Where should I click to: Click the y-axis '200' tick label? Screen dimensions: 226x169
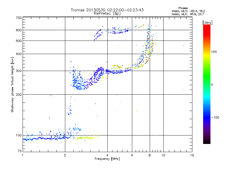tap(19, 95)
